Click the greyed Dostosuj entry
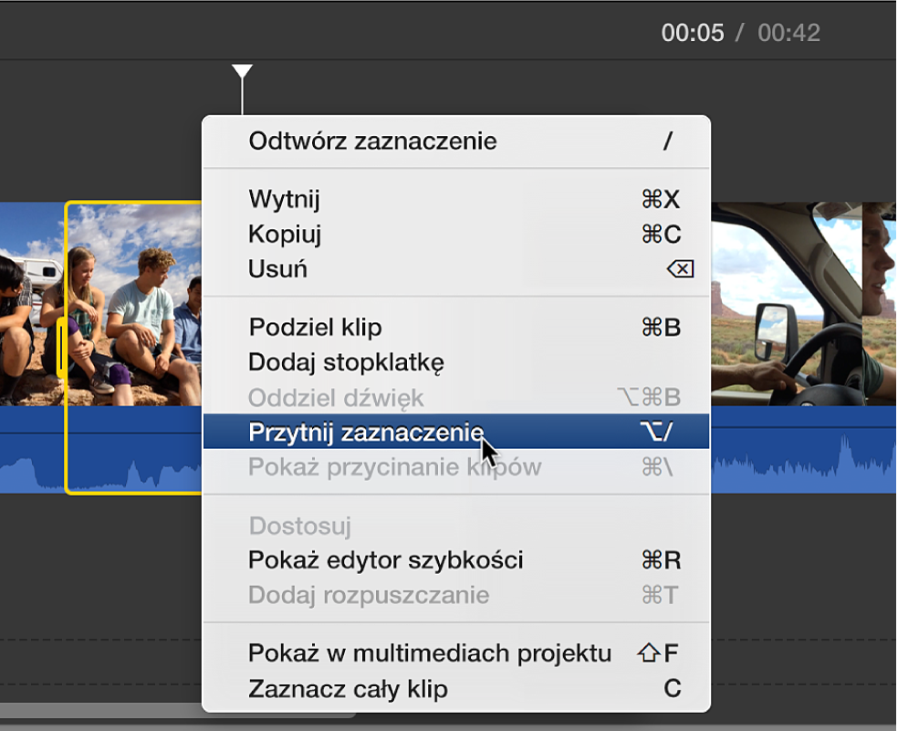The image size is (898, 731). click(456, 526)
